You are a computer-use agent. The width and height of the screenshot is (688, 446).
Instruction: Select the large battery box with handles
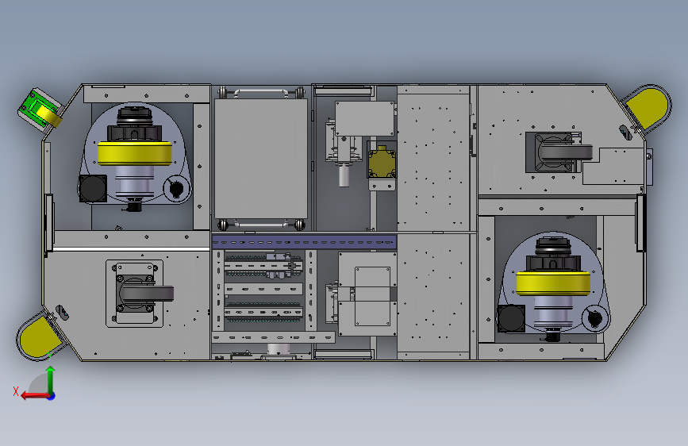click(261, 159)
